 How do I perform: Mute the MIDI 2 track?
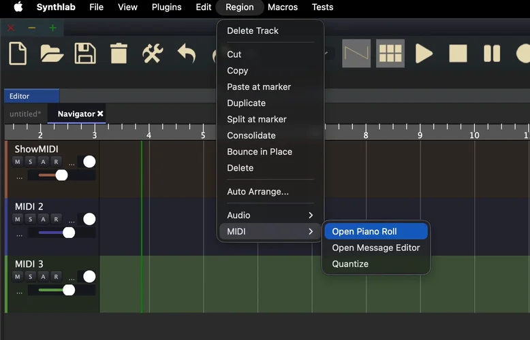click(x=18, y=219)
